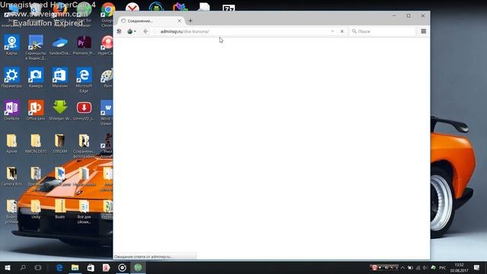Open File Explorer from the taskbar
This screenshot has height=274, width=487.
pyautogui.click(x=75, y=267)
